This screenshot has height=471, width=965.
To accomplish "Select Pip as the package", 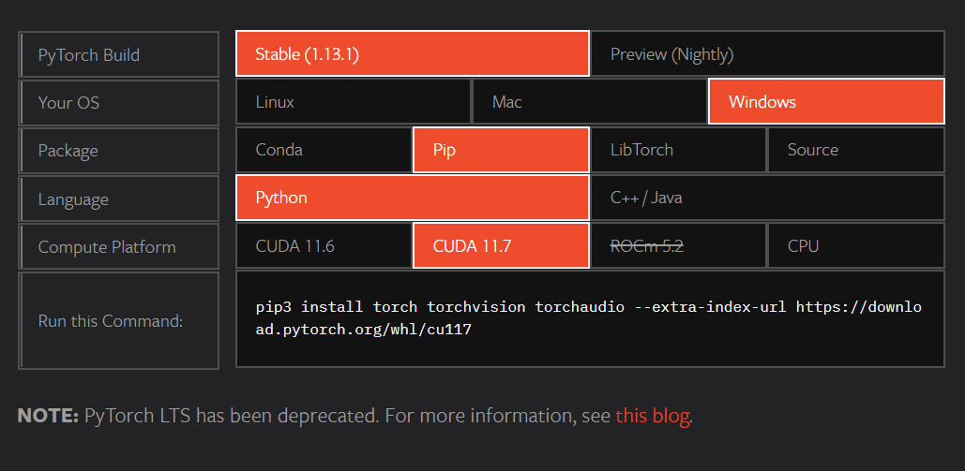I will [x=501, y=150].
